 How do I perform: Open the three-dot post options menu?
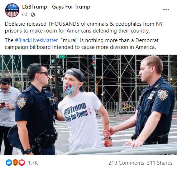[166, 10]
